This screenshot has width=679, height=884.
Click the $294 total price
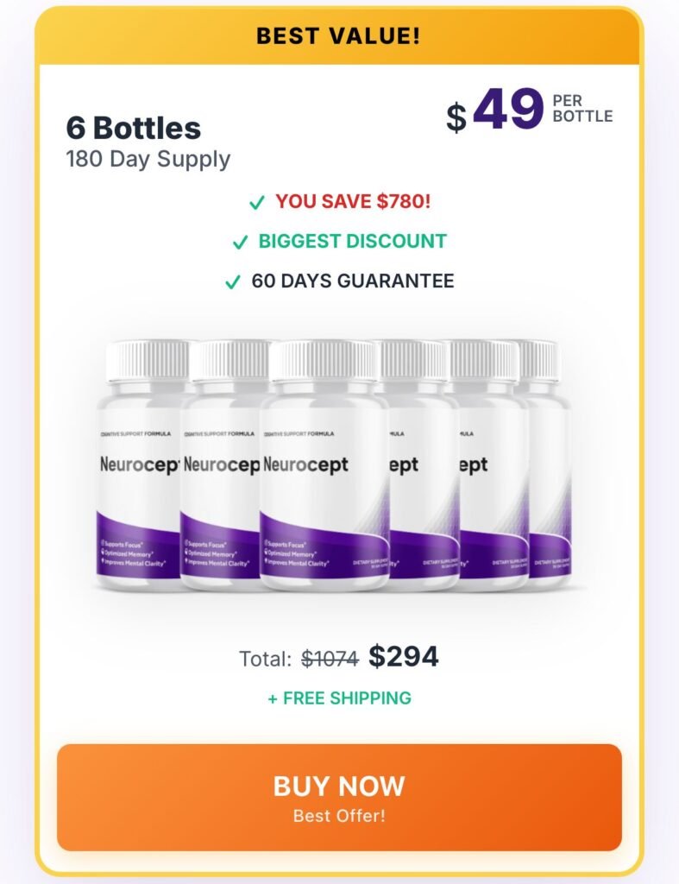[404, 657]
